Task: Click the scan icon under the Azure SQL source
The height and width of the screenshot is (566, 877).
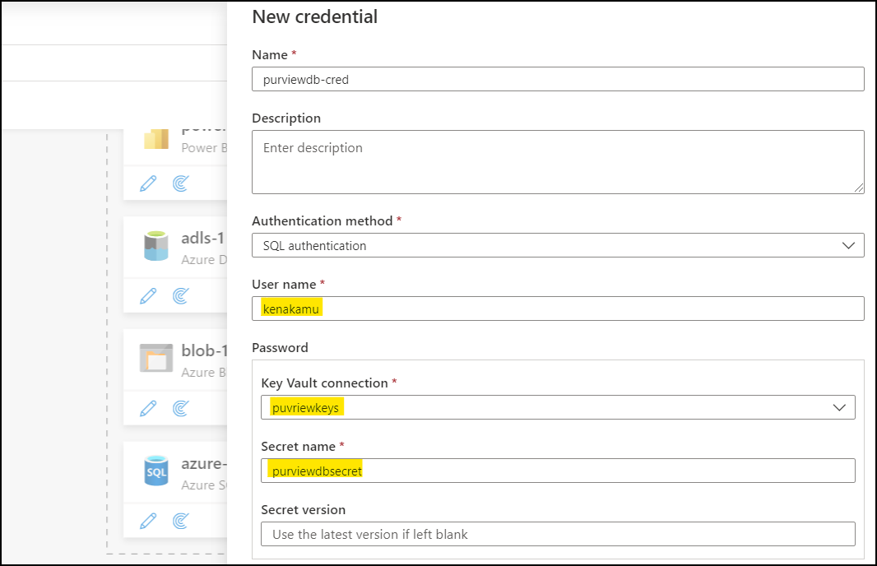Action: [x=181, y=521]
